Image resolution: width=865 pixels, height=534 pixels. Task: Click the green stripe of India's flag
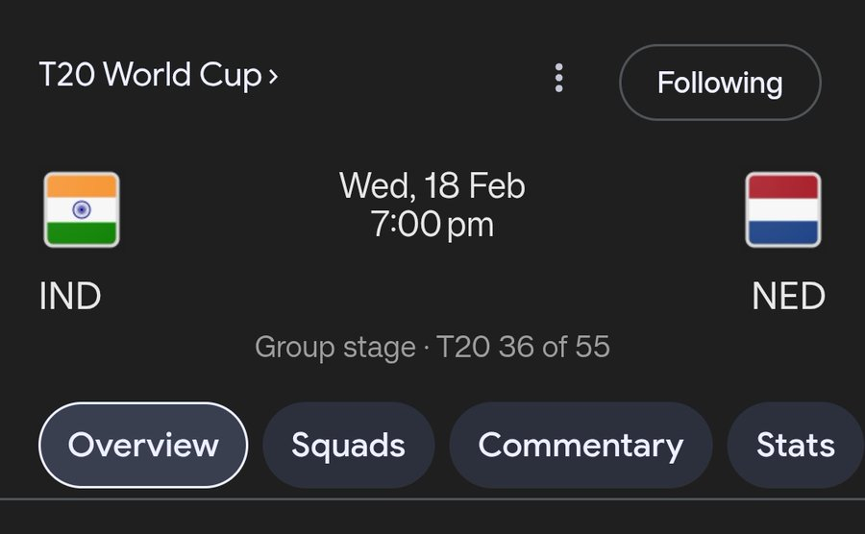pos(82,232)
